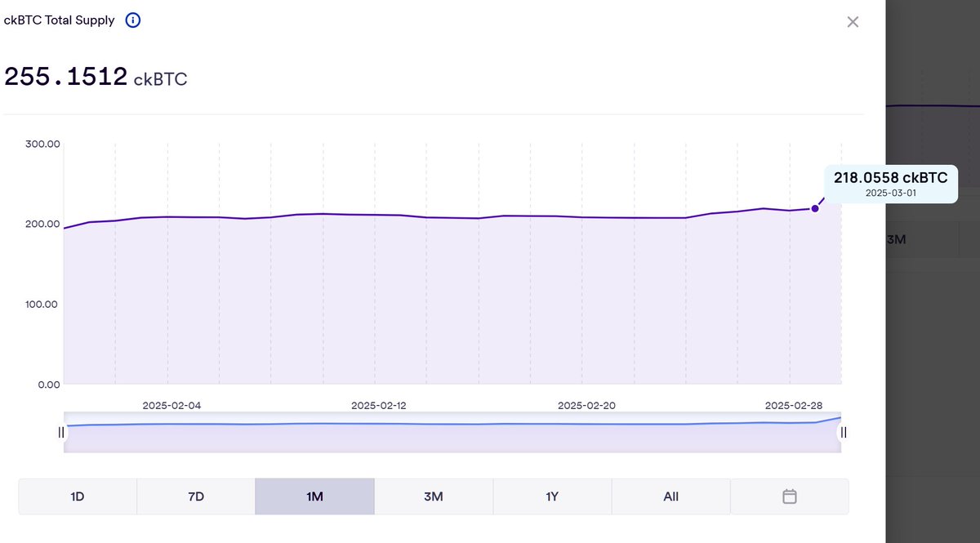
Task: Close the ckBTC Total Supply dialog
Action: coord(853,22)
